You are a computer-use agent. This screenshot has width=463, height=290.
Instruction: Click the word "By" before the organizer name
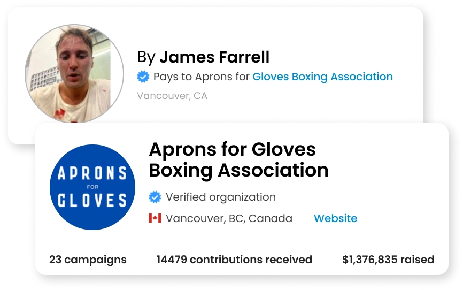(146, 57)
